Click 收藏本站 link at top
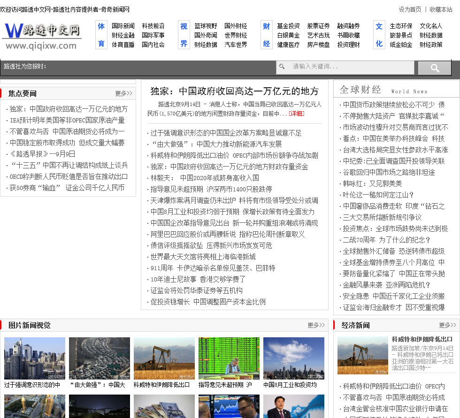This screenshot has height=418, width=460. tap(441, 9)
